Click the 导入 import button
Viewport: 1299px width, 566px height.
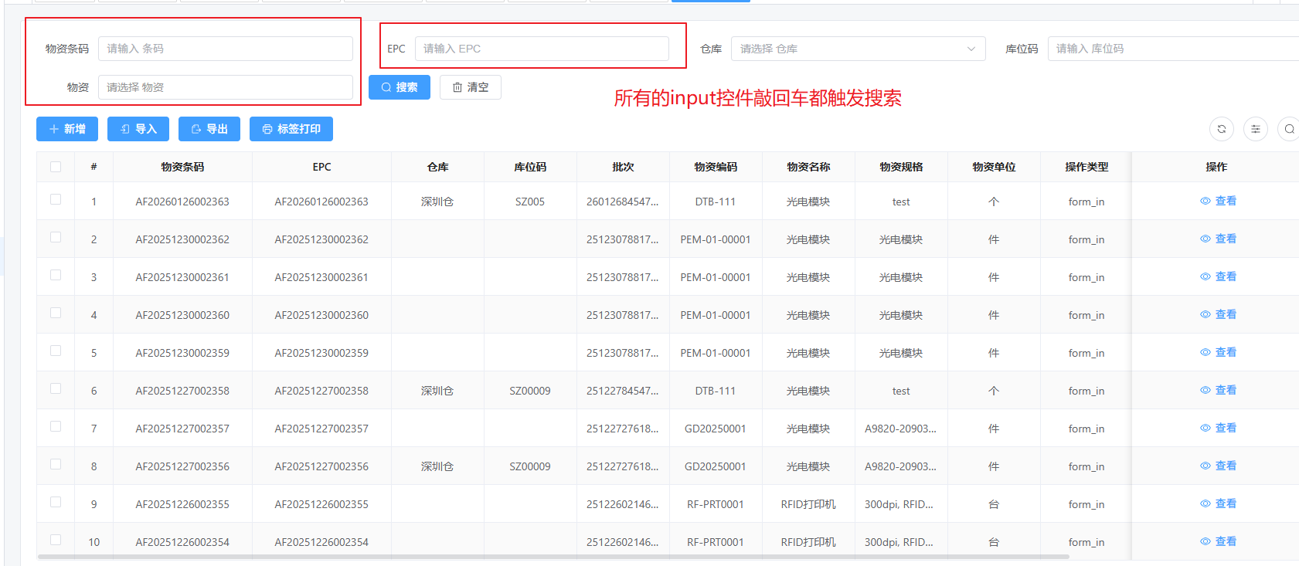138,129
